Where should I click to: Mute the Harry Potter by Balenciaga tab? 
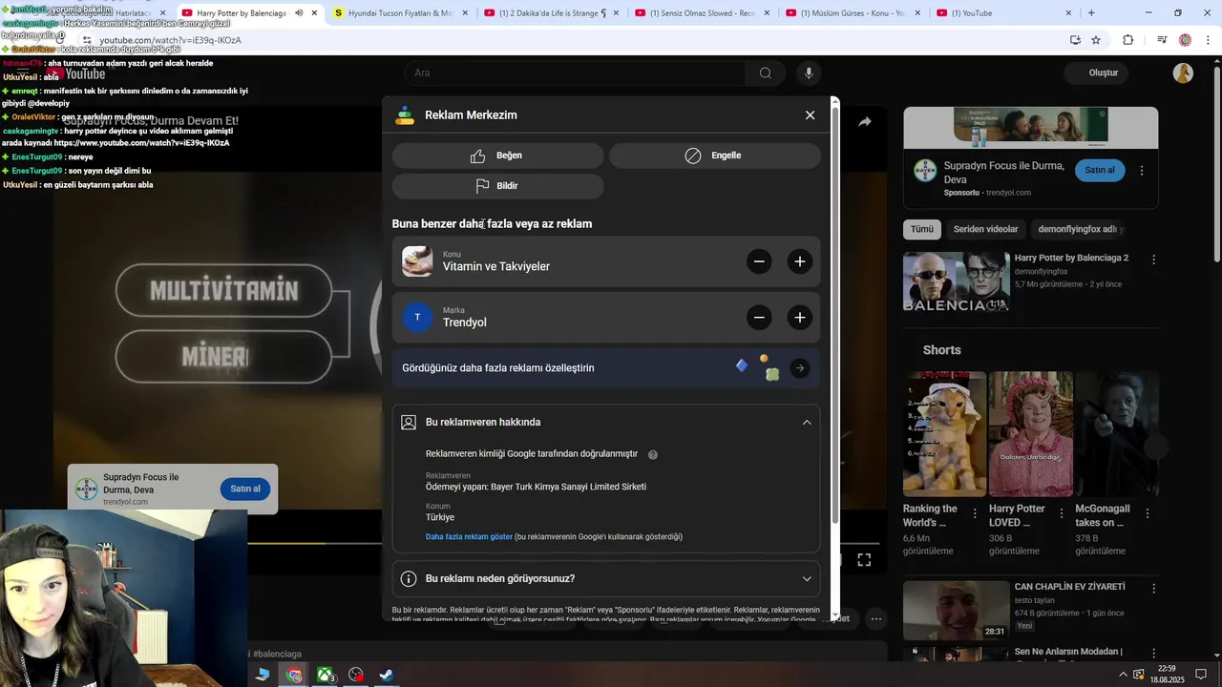click(x=299, y=13)
